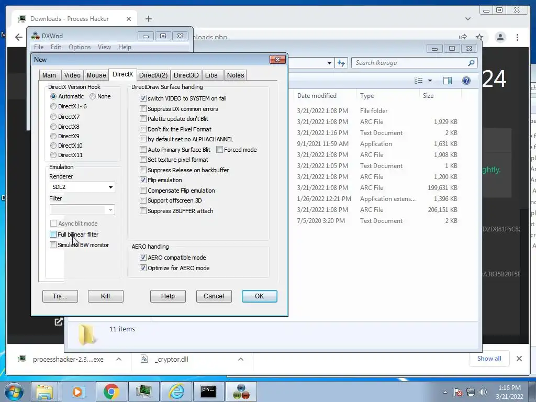
Task: Toggle Explorer preview pane icon
Action: point(448,81)
